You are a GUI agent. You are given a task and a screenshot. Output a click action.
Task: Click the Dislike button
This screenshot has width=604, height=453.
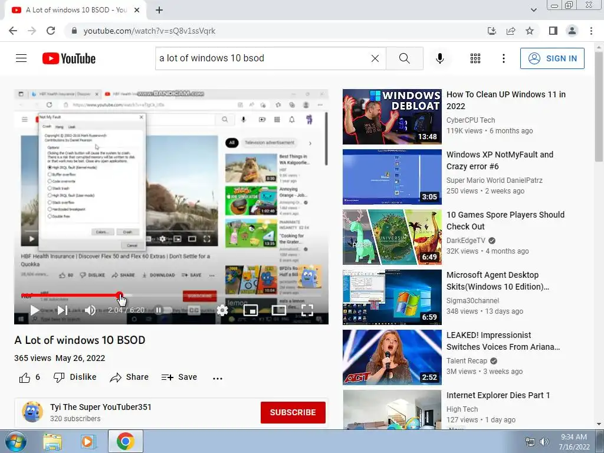tap(75, 377)
